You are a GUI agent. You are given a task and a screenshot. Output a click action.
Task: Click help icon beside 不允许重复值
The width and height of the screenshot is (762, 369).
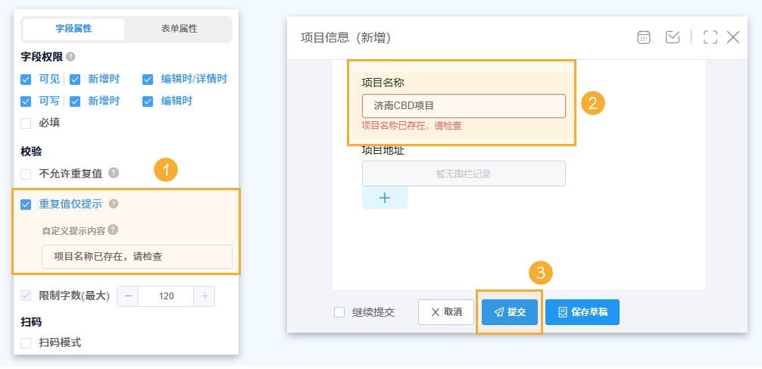click(114, 173)
